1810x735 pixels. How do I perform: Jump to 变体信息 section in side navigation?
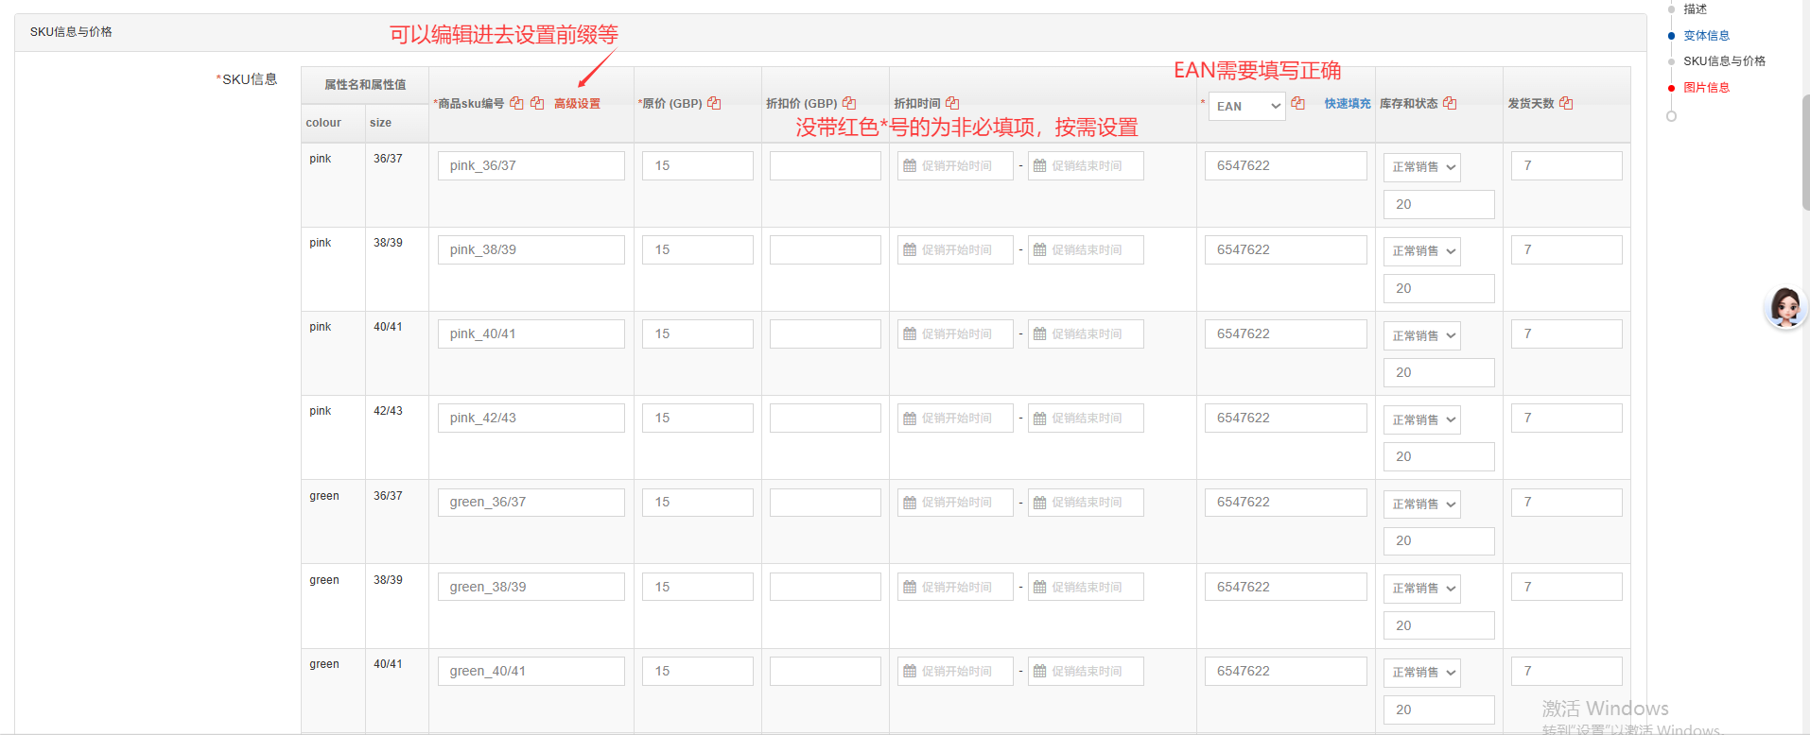pos(1706,36)
